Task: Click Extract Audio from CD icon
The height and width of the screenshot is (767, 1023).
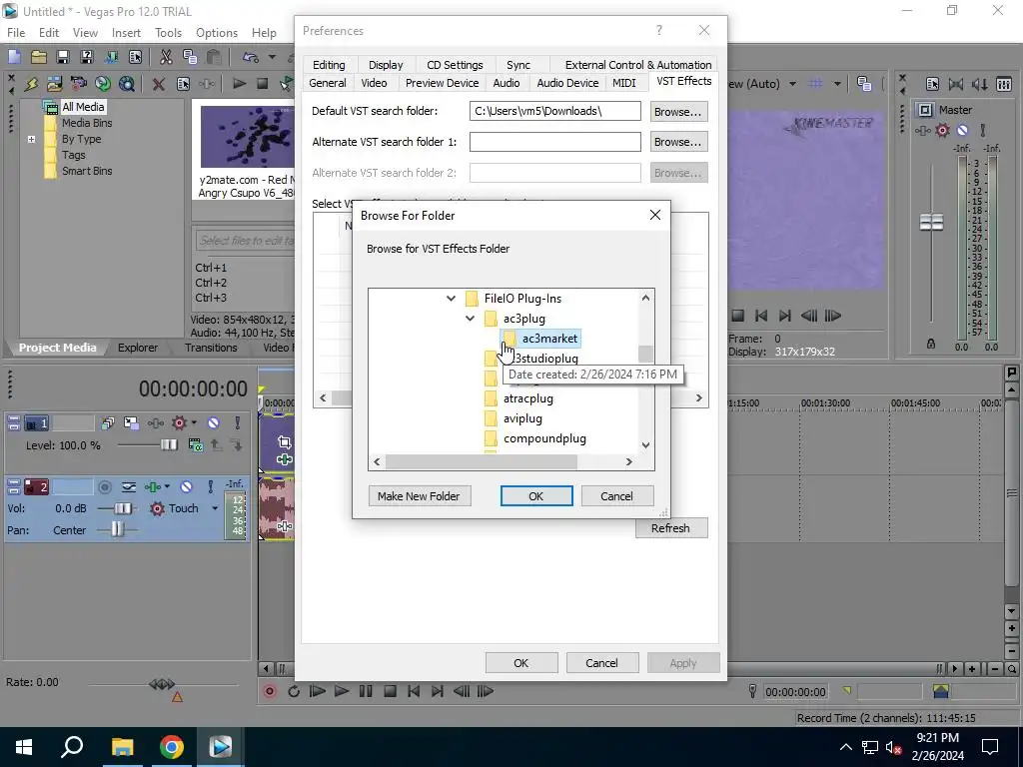Action: (103, 84)
